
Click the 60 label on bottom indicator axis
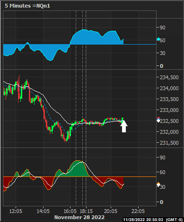(x=163, y=172)
